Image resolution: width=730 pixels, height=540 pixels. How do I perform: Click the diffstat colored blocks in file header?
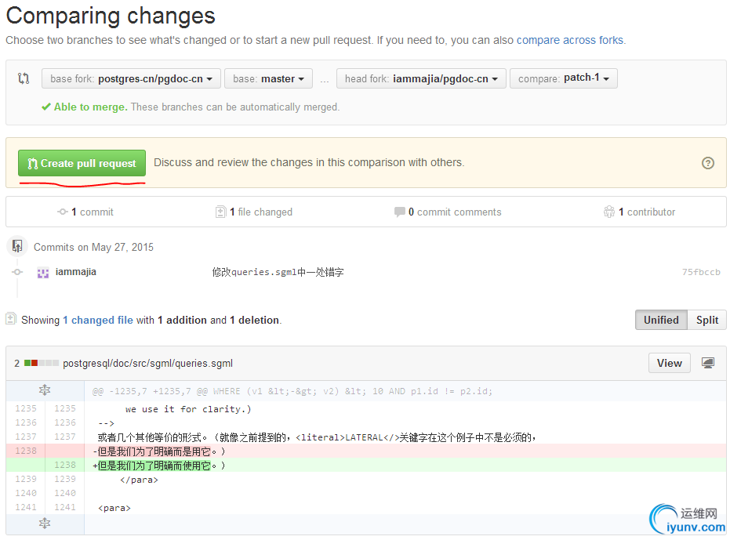42,363
